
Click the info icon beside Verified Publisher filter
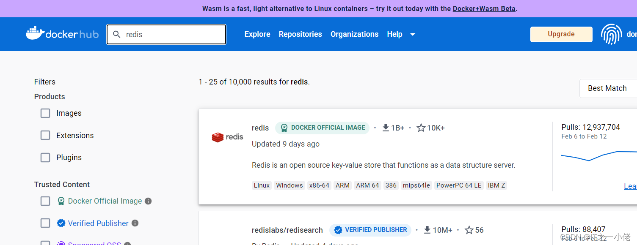(x=135, y=223)
